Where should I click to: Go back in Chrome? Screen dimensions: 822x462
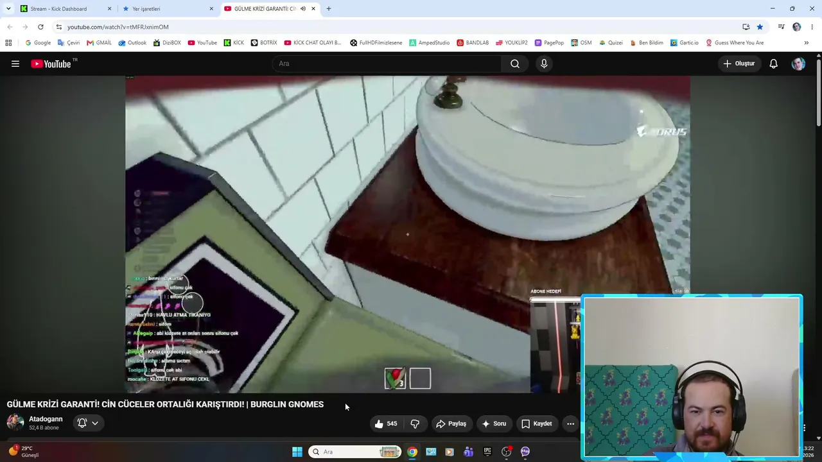[x=10, y=27]
